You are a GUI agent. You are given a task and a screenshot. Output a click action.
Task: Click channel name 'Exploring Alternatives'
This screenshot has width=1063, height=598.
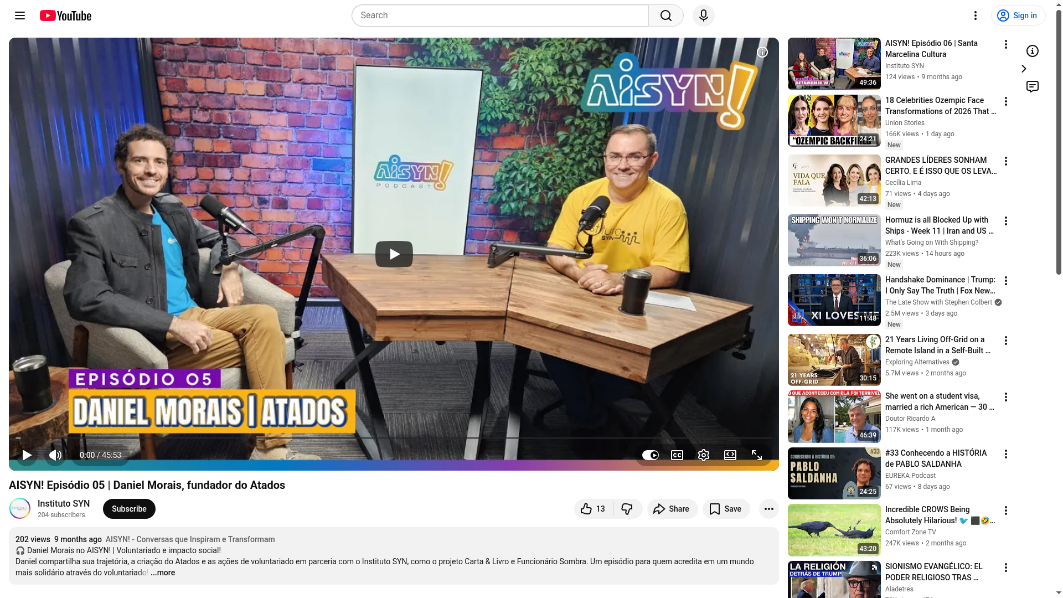[x=917, y=362]
